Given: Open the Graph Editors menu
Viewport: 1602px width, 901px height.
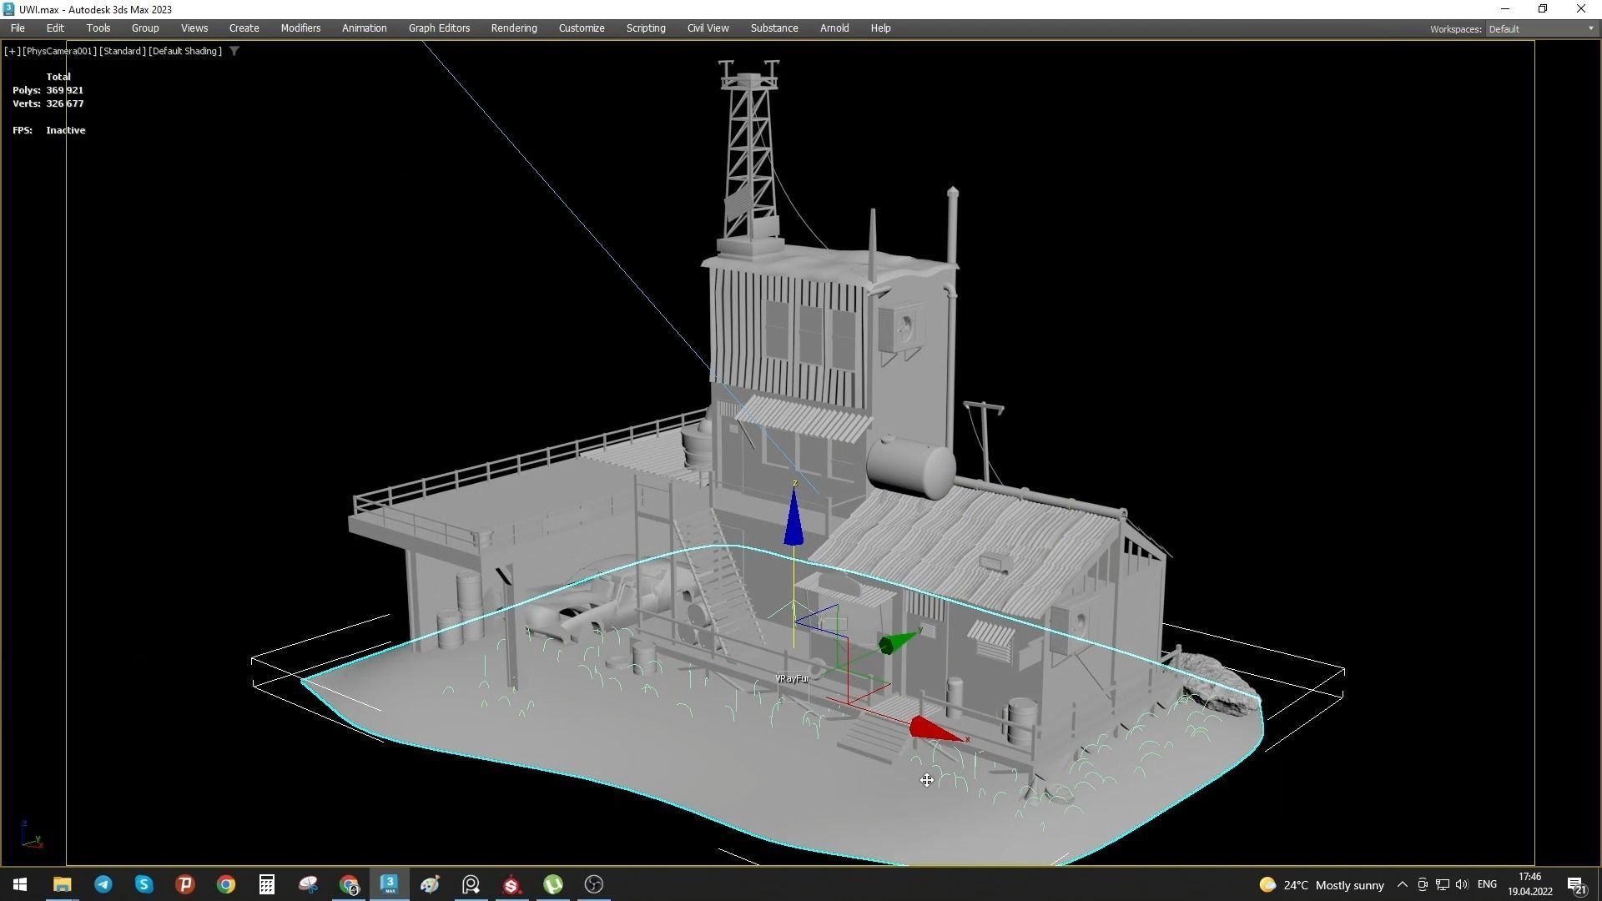Looking at the screenshot, I should 440,28.
